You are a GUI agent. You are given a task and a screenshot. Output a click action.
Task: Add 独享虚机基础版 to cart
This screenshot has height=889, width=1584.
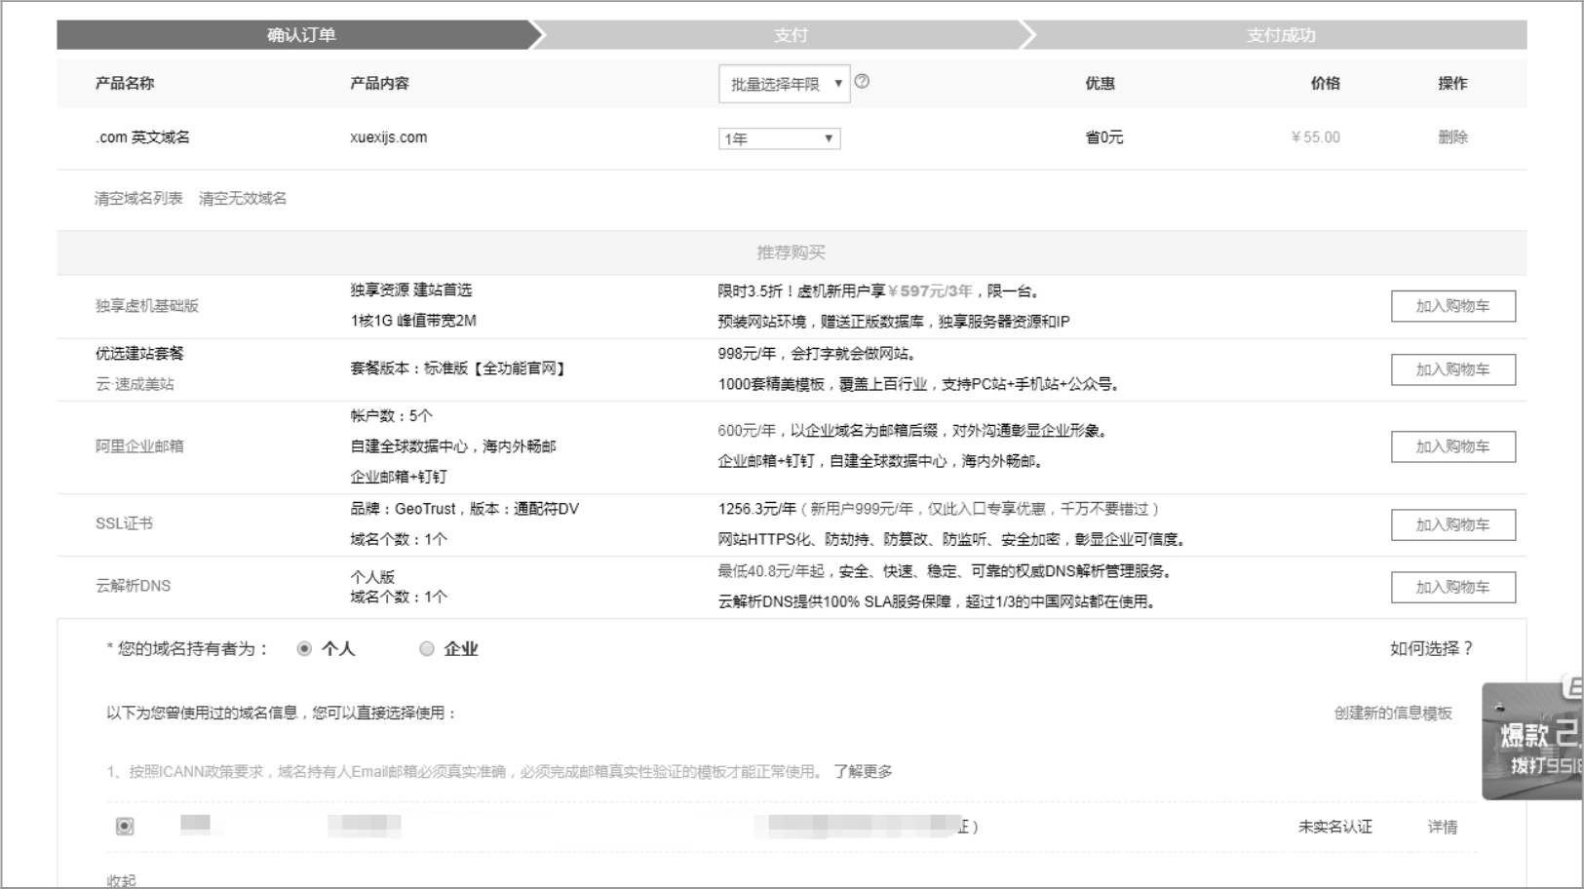[1452, 306]
